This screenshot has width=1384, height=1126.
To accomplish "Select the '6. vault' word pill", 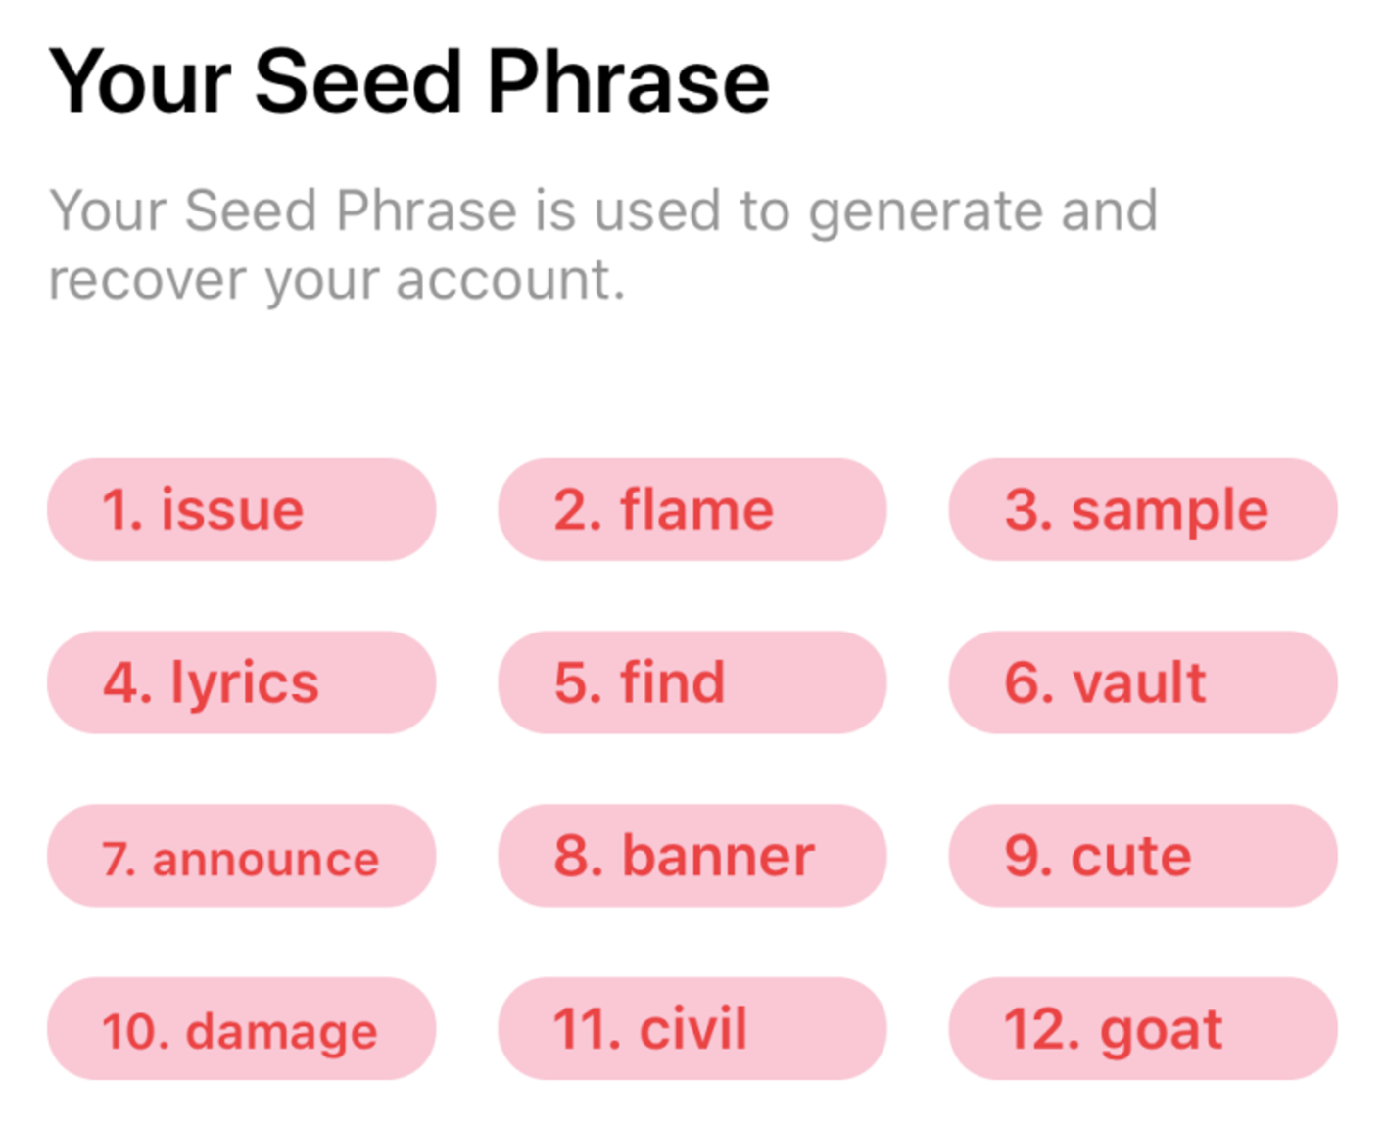I will click(x=1142, y=682).
